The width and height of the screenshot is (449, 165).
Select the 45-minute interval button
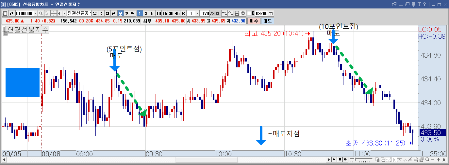coord(177,13)
